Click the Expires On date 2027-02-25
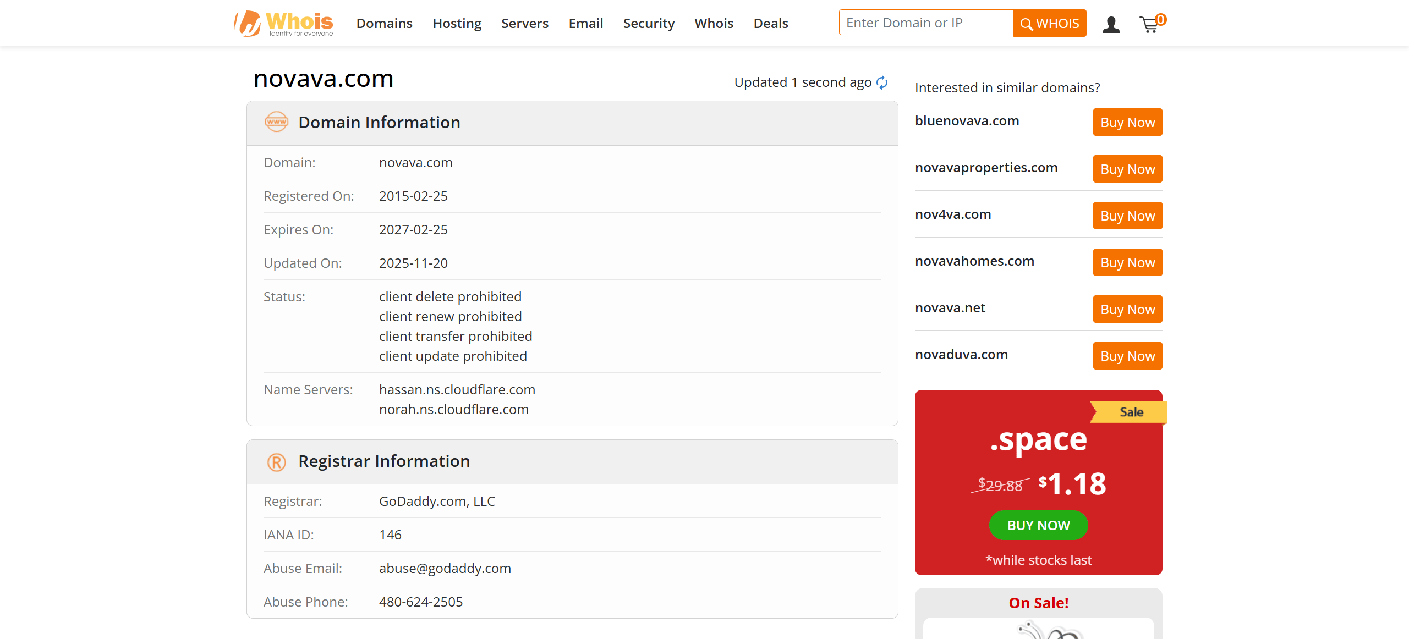 point(413,230)
